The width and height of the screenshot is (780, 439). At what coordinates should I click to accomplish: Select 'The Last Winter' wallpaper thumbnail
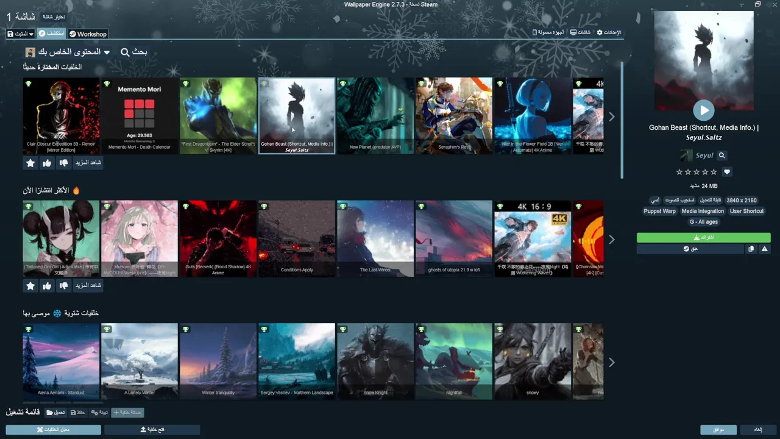(375, 239)
